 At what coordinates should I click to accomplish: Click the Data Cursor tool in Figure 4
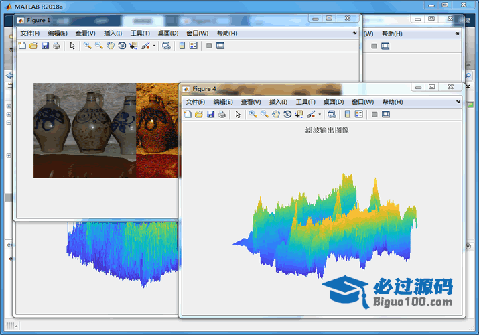[298, 115]
